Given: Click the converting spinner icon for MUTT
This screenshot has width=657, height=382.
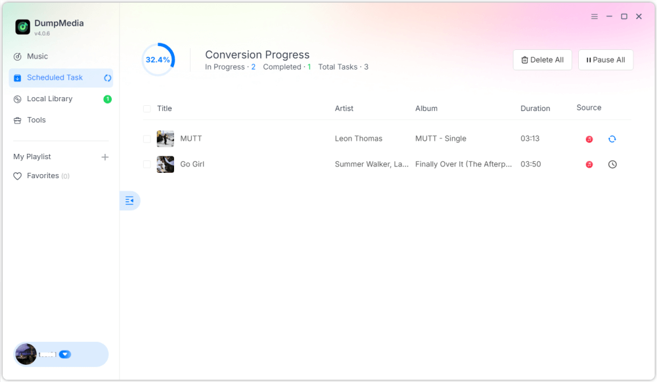Looking at the screenshot, I should coord(612,139).
